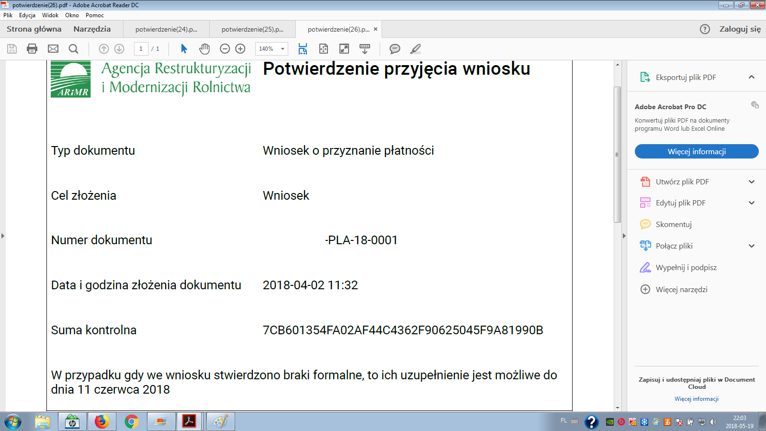Image resolution: width=766 pixels, height=431 pixels.
Task: Click the Send by email envelope icon
Action: pos(53,49)
